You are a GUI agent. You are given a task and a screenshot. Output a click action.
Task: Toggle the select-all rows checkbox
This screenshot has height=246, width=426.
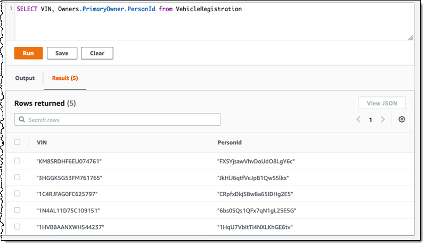(x=17, y=142)
